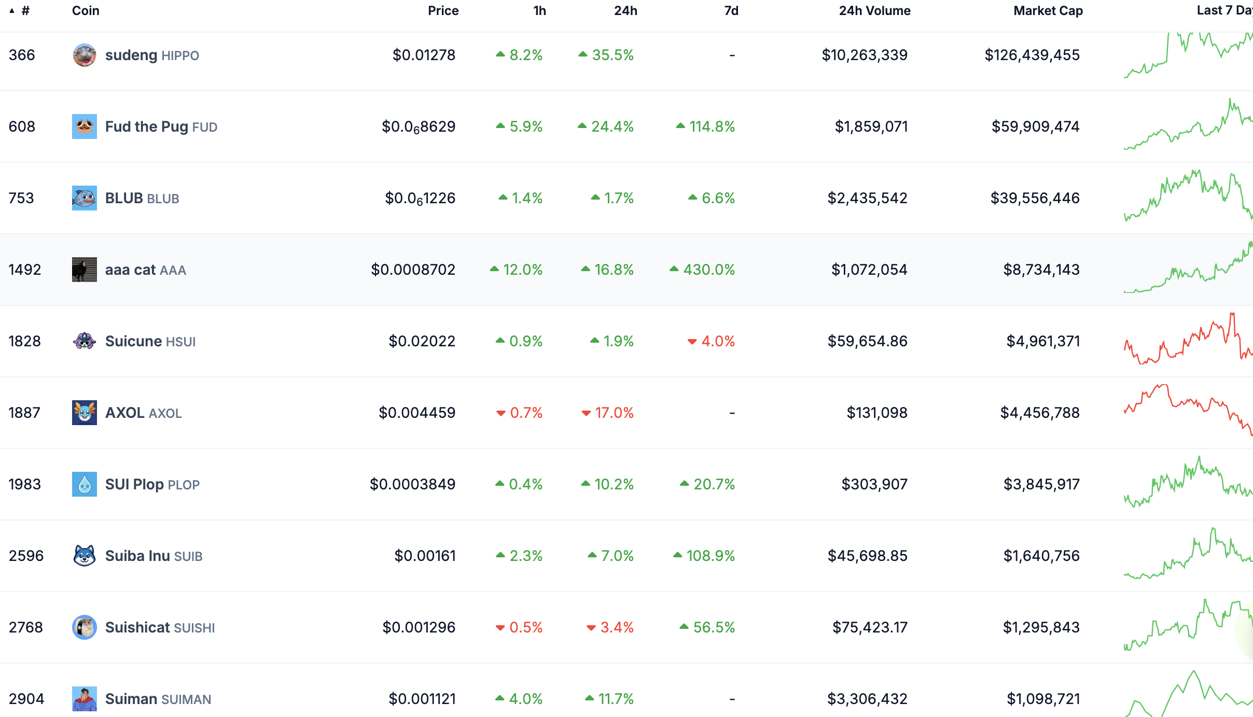1253x717 pixels.
Task: Click the Suishicat coin icon
Action: (84, 627)
